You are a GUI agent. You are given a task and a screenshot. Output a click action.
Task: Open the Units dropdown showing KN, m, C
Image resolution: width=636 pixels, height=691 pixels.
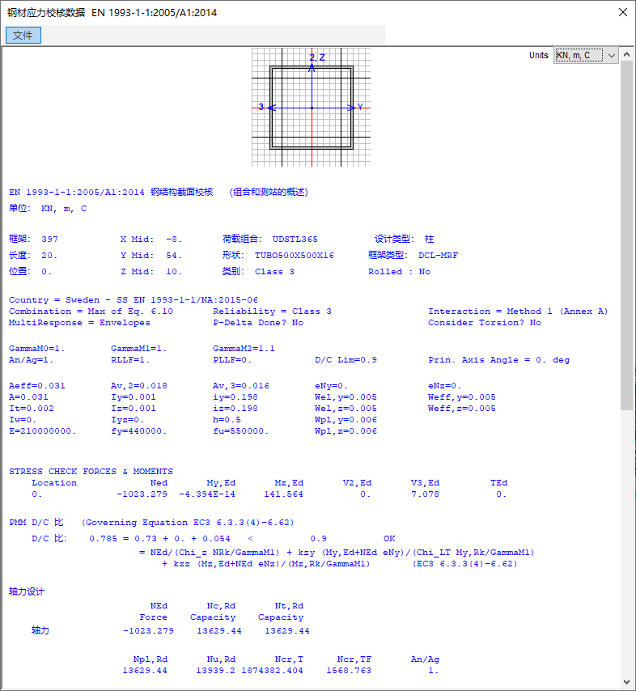[x=586, y=55]
